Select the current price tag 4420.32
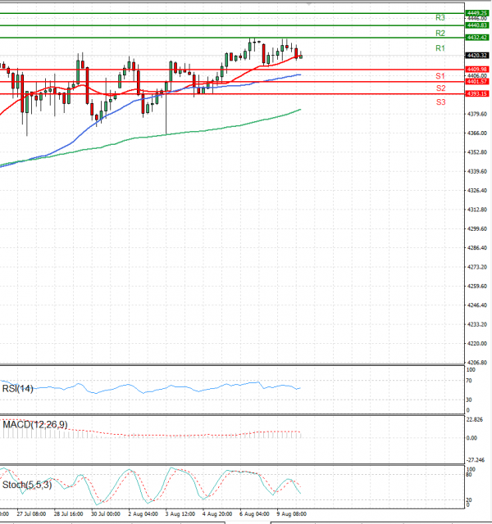The image size is (492, 524). 477,56
